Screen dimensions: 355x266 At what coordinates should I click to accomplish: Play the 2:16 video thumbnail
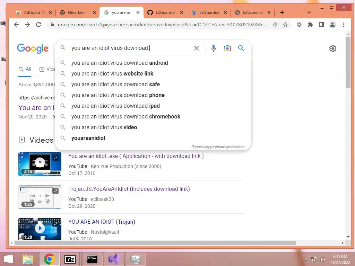40,164
